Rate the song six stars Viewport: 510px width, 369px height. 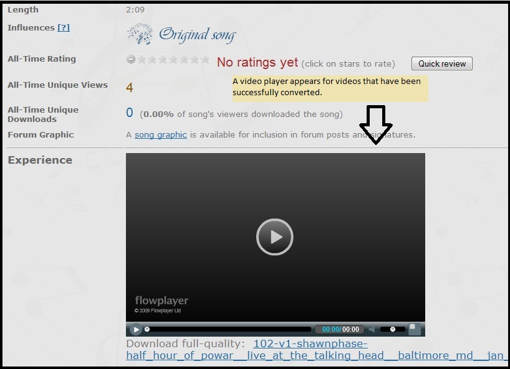[x=195, y=59]
